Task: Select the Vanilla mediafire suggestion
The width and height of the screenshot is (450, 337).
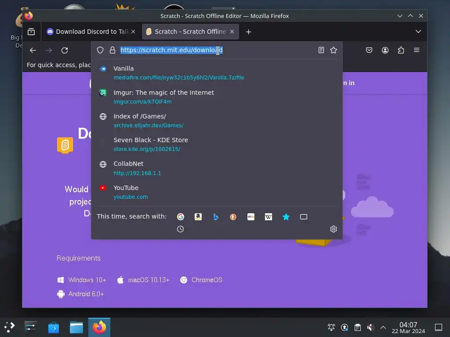Action: (x=217, y=73)
